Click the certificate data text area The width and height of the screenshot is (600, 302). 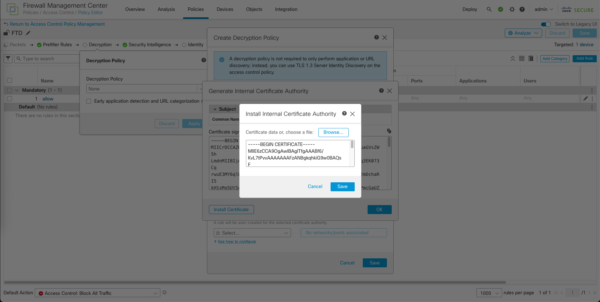click(298, 153)
